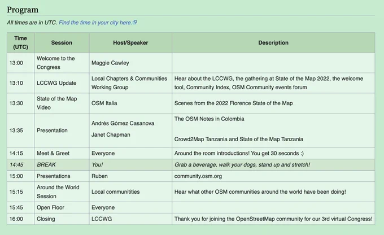Click the 'All times are in UTC.' note

point(32,23)
